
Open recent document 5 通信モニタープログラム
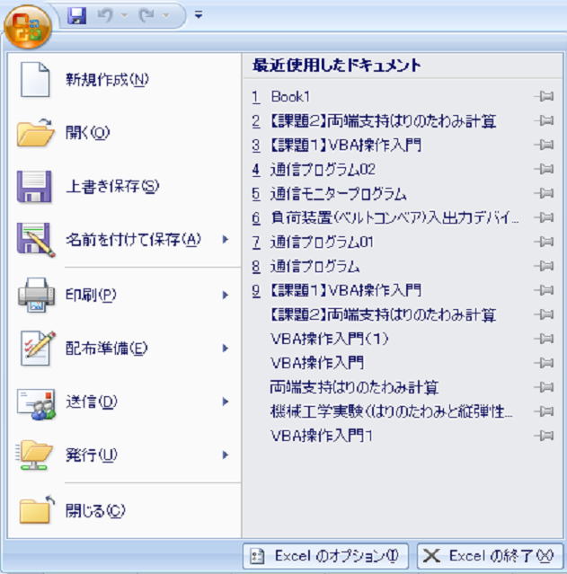[x=403, y=193]
